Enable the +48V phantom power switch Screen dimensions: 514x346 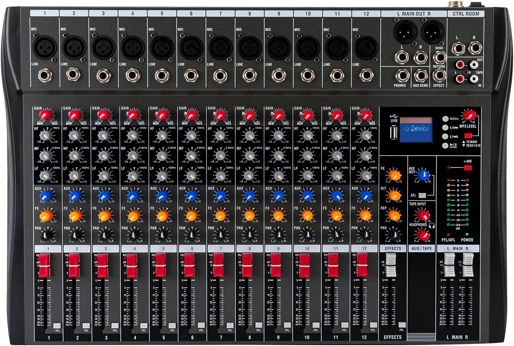point(468,168)
